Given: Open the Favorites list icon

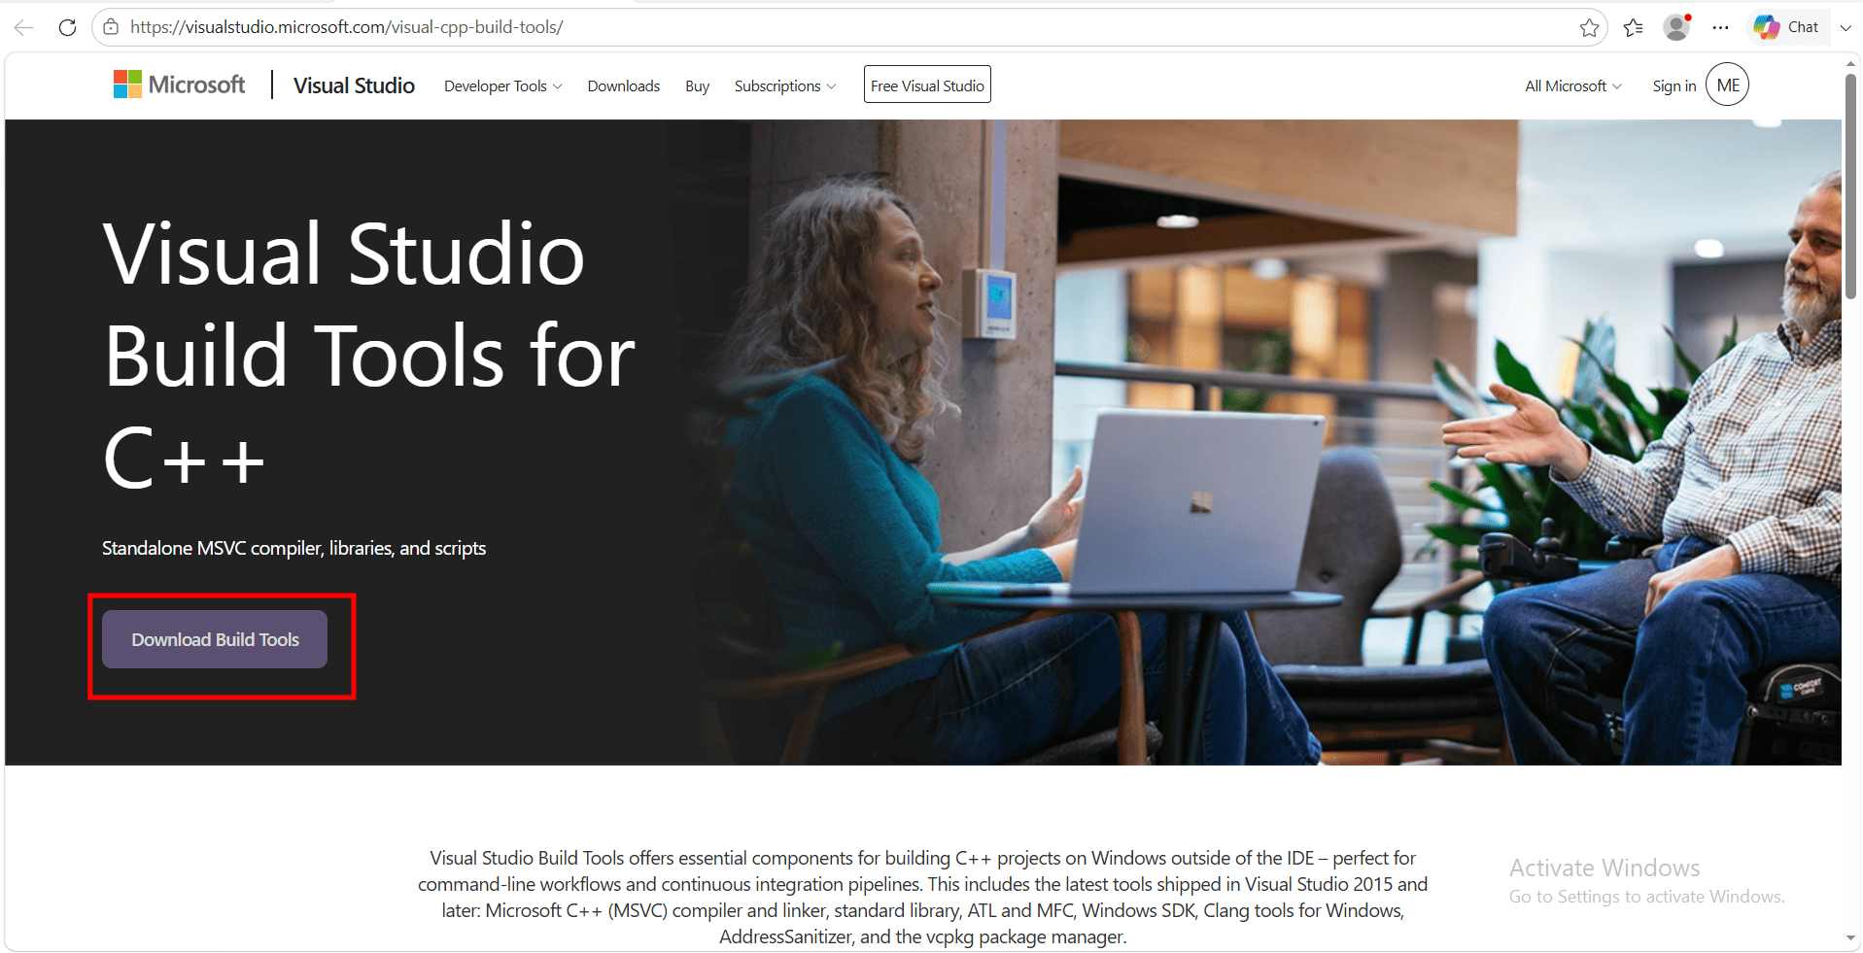Looking at the screenshot, I should pyautogui.click(x=1634, y=27).
